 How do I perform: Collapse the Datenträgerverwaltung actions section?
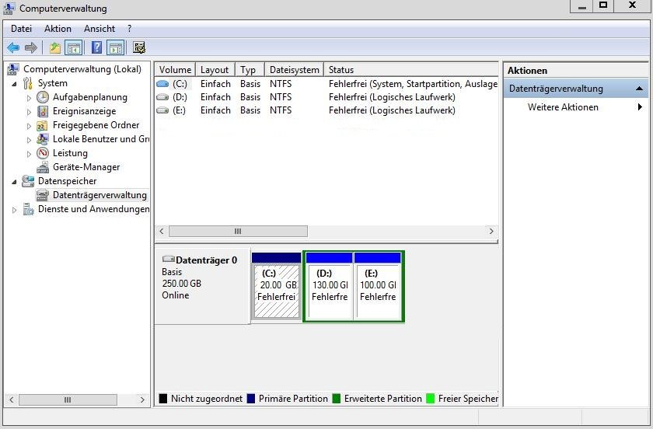639,89
